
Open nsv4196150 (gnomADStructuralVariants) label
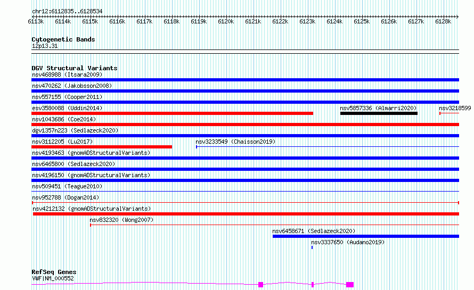[91, 175]
